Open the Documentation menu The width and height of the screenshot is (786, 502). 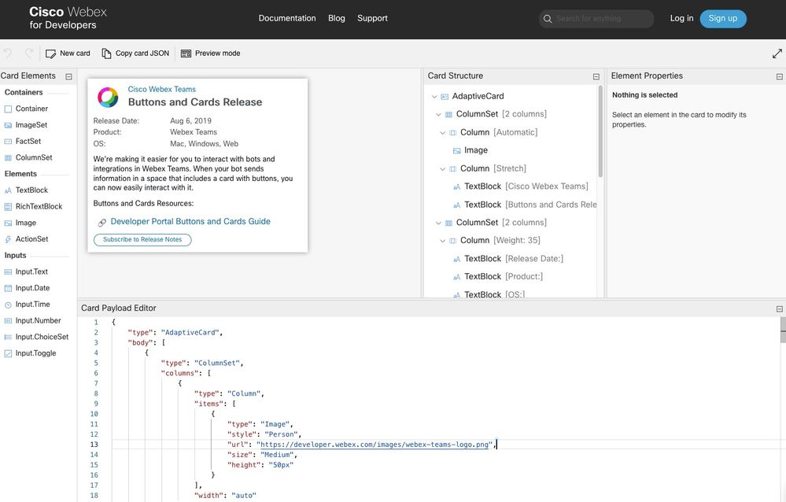tap(287, 18)
